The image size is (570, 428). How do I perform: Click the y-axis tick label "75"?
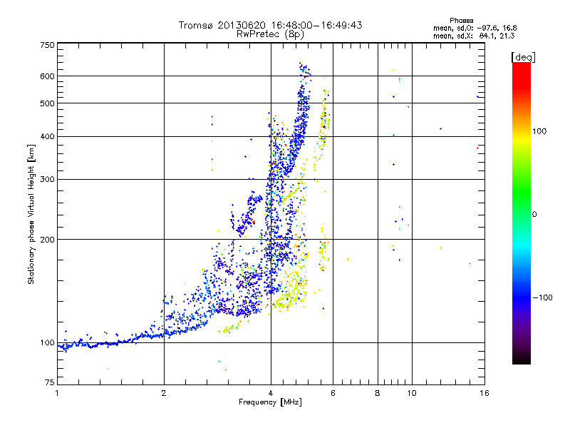coord(50,382)
